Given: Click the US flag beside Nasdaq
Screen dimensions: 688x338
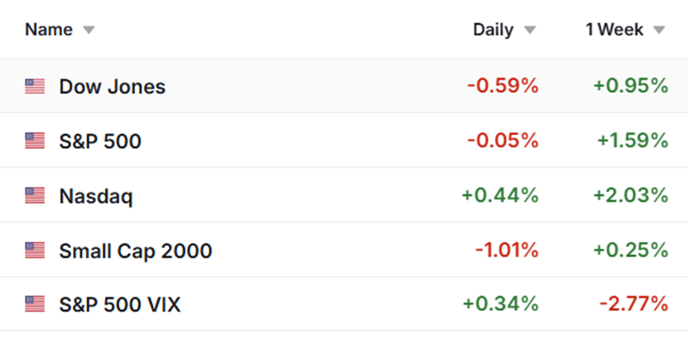Looking at the screenshot, I should click(x=35, y=195).
